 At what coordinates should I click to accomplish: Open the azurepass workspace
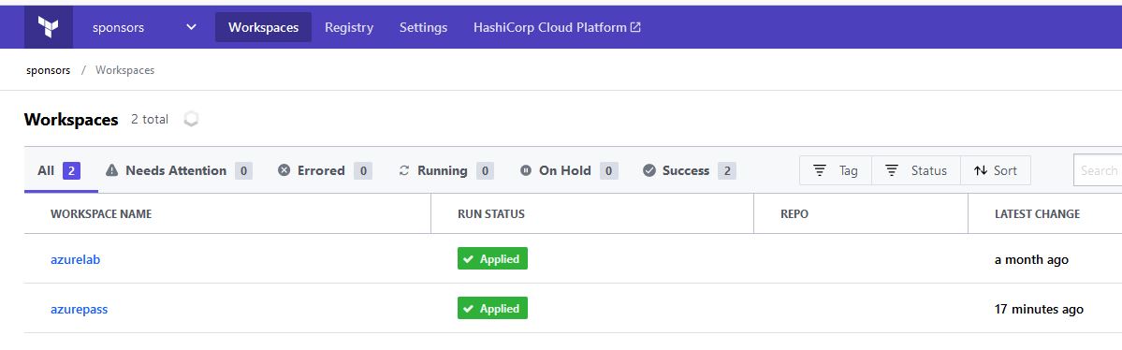pos(79,309)
